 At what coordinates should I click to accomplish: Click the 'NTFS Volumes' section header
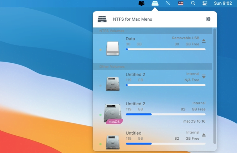[x=153, y=31]
